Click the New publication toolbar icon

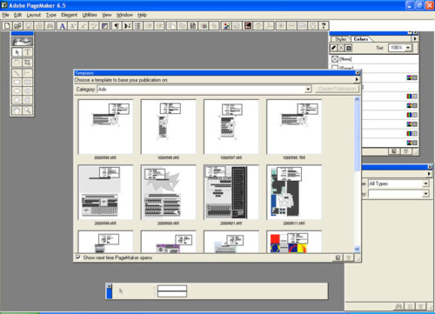(7, 26)
